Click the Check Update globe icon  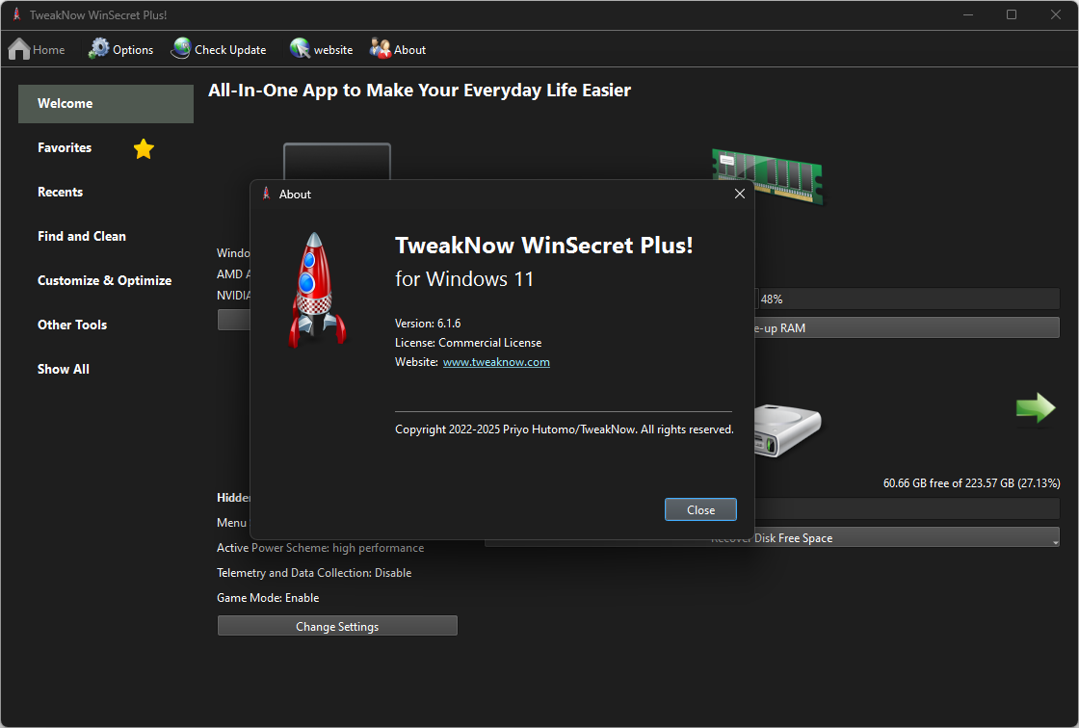[182, 48]
